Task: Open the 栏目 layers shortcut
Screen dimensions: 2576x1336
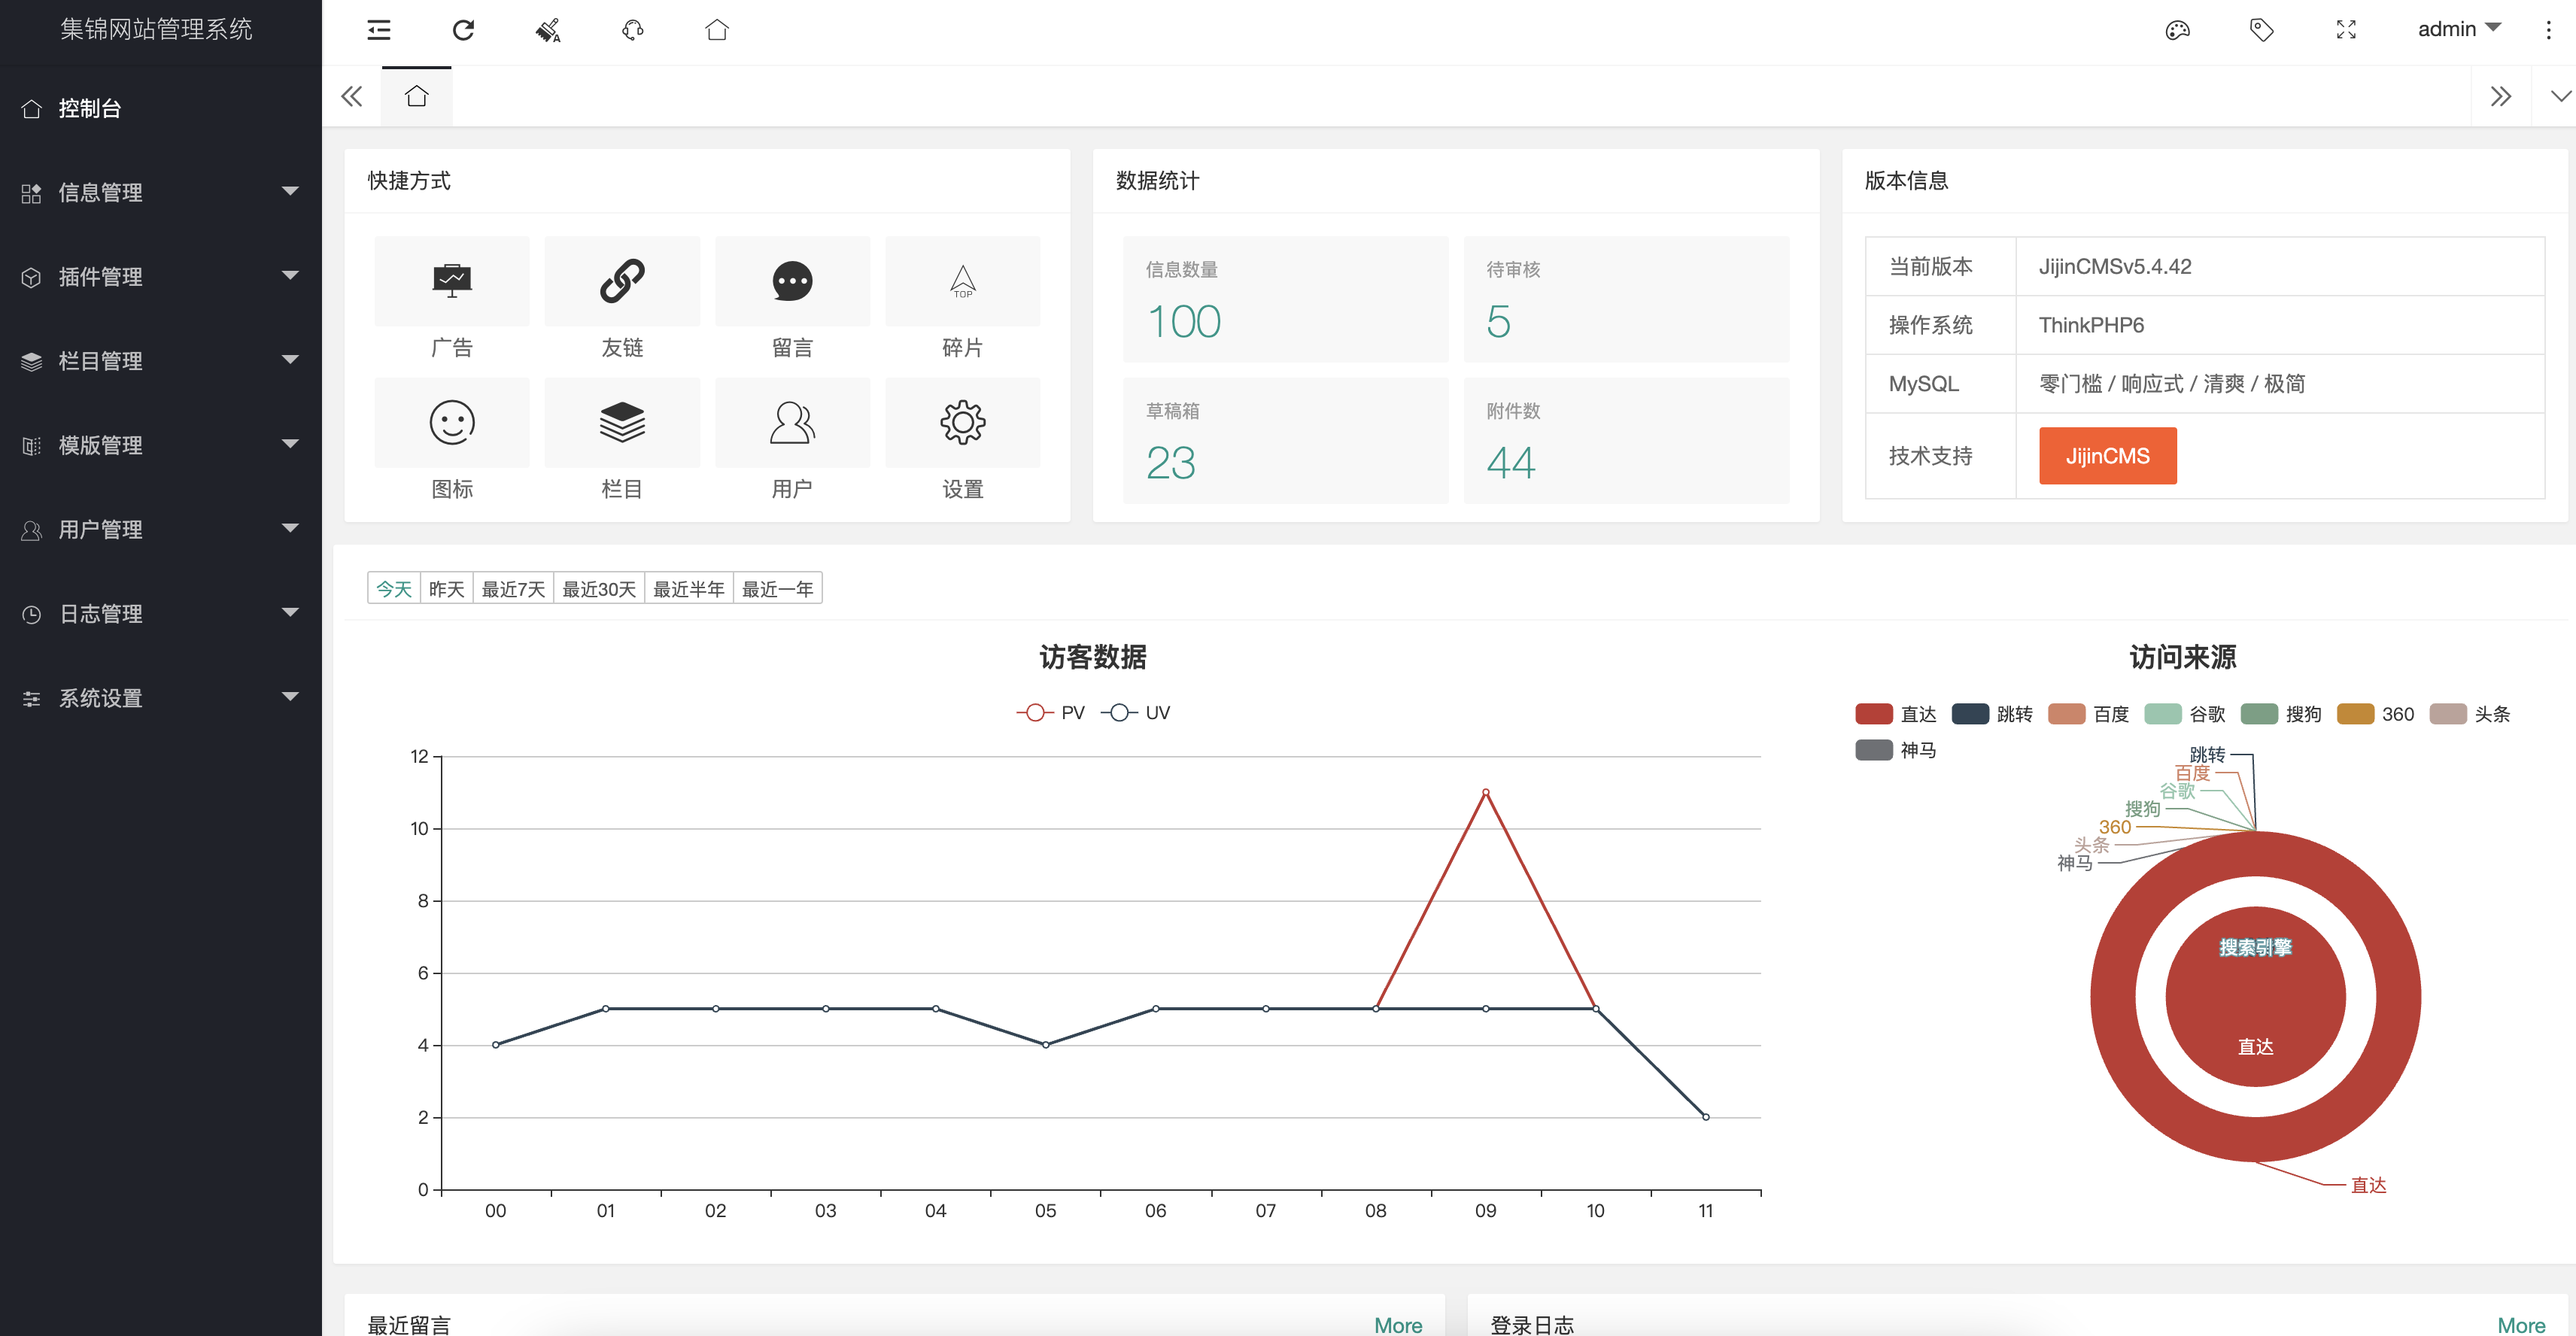Action: (622, 422)
